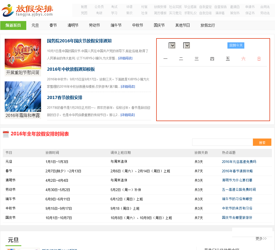This screenshot has width=275, height=250.
Task: Click 详细阅读 under the 2017春节 article
Action: [128, 115]
